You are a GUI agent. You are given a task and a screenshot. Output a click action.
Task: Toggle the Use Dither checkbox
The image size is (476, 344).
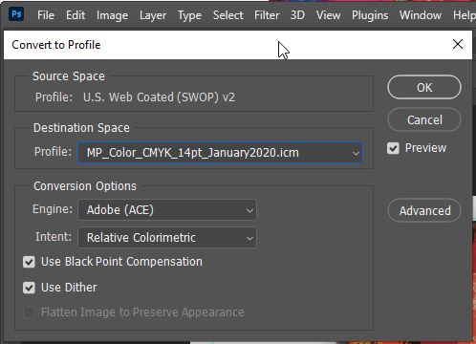(29, 288)
